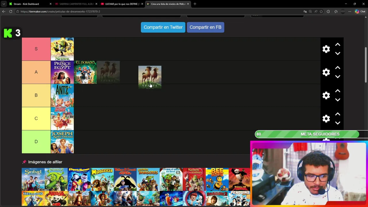Select Sinbad poster in image pool

[x=33, y=179]
